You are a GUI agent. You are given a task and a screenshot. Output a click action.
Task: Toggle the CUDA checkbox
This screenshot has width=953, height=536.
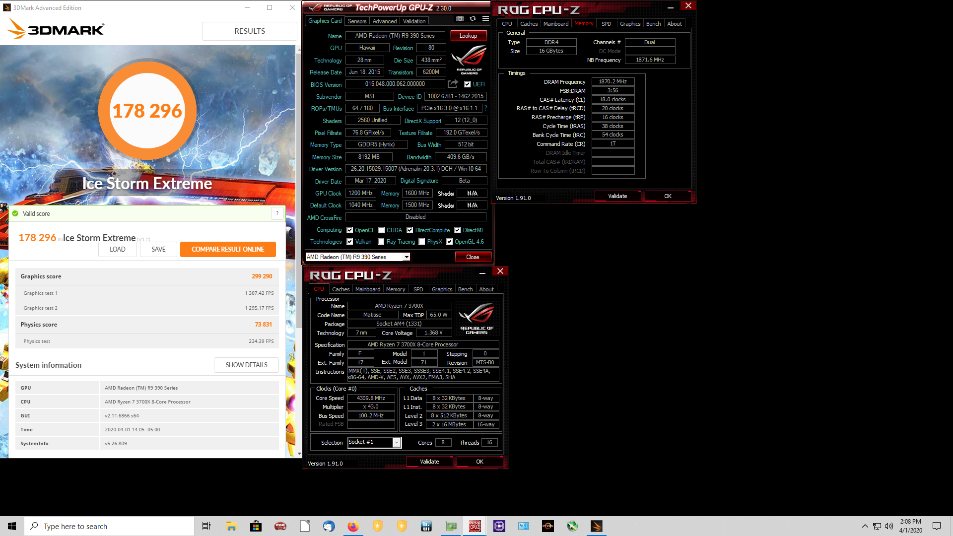tap(382, 230)
